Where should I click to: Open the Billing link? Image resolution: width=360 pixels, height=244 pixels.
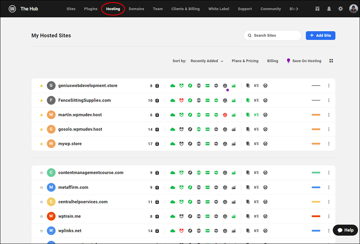(273, 61)
